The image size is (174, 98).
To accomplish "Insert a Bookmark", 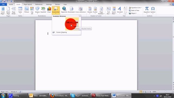I will pyautogui.click(x=71, y=10).
